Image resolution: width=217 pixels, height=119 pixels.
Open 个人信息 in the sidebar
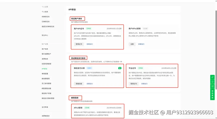45,12
